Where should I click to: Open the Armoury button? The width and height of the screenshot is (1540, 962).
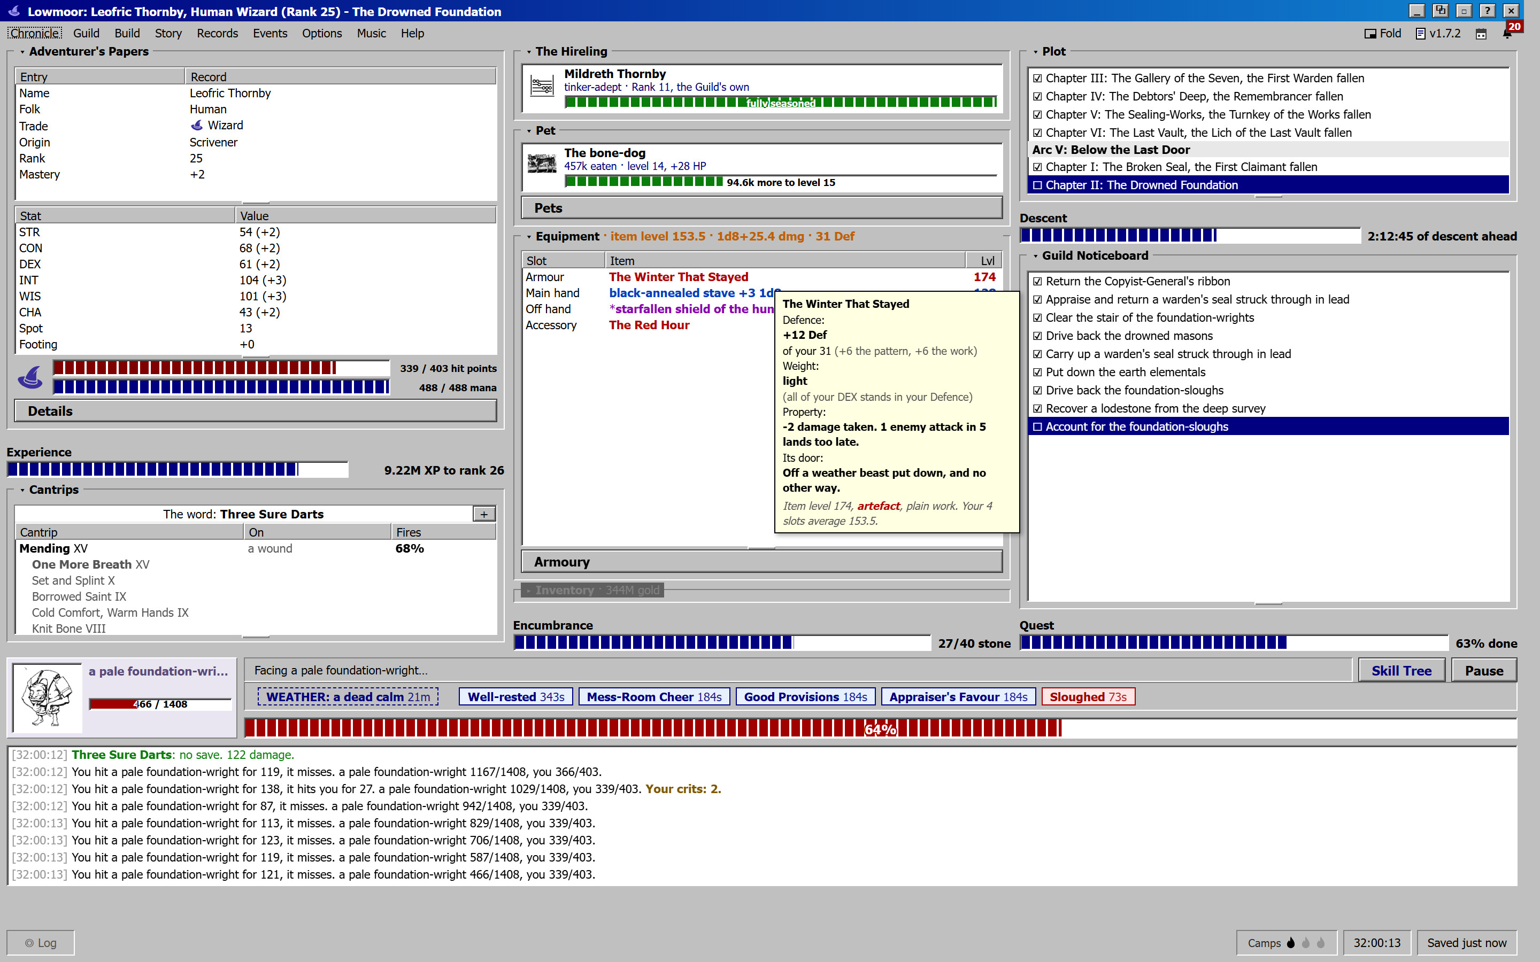point(762,562)
